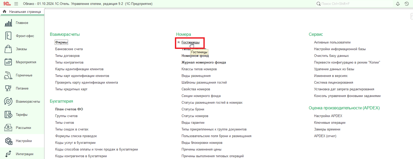This screenshot has height=159, width=413.
Task: Open Интеграции arrows icon
Action: pos(8,154)
